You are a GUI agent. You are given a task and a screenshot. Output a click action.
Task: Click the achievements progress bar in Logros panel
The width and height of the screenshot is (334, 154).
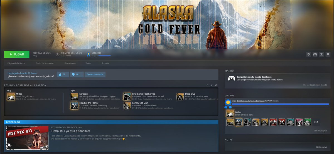[280, 104]
